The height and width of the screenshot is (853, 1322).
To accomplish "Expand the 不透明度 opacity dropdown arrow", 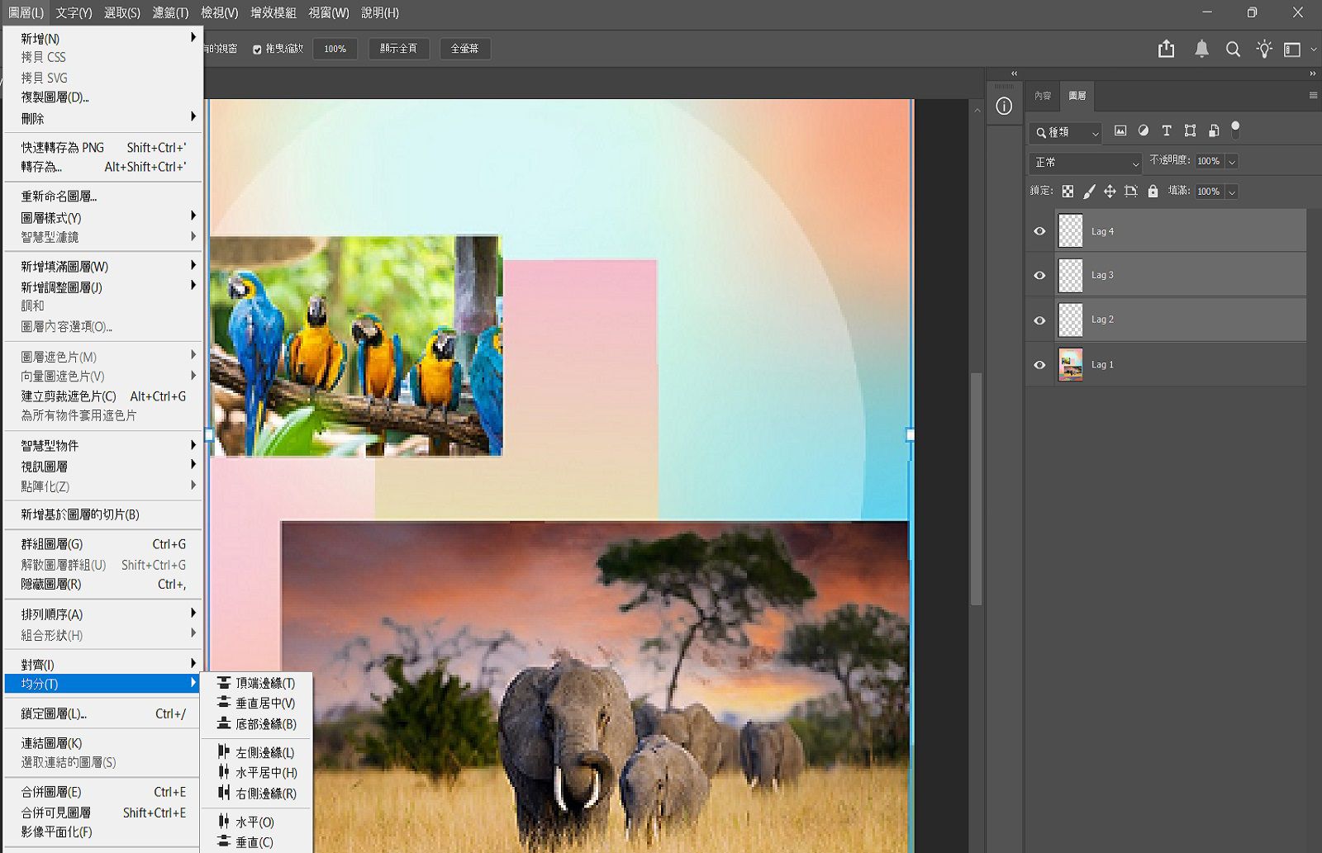I will (1232, 162).
